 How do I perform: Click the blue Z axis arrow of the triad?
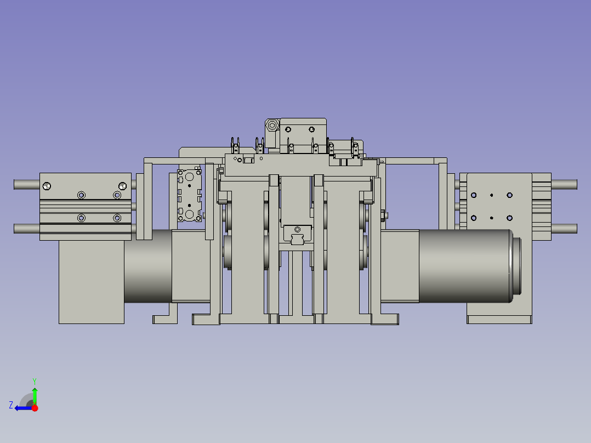(22, 408)
